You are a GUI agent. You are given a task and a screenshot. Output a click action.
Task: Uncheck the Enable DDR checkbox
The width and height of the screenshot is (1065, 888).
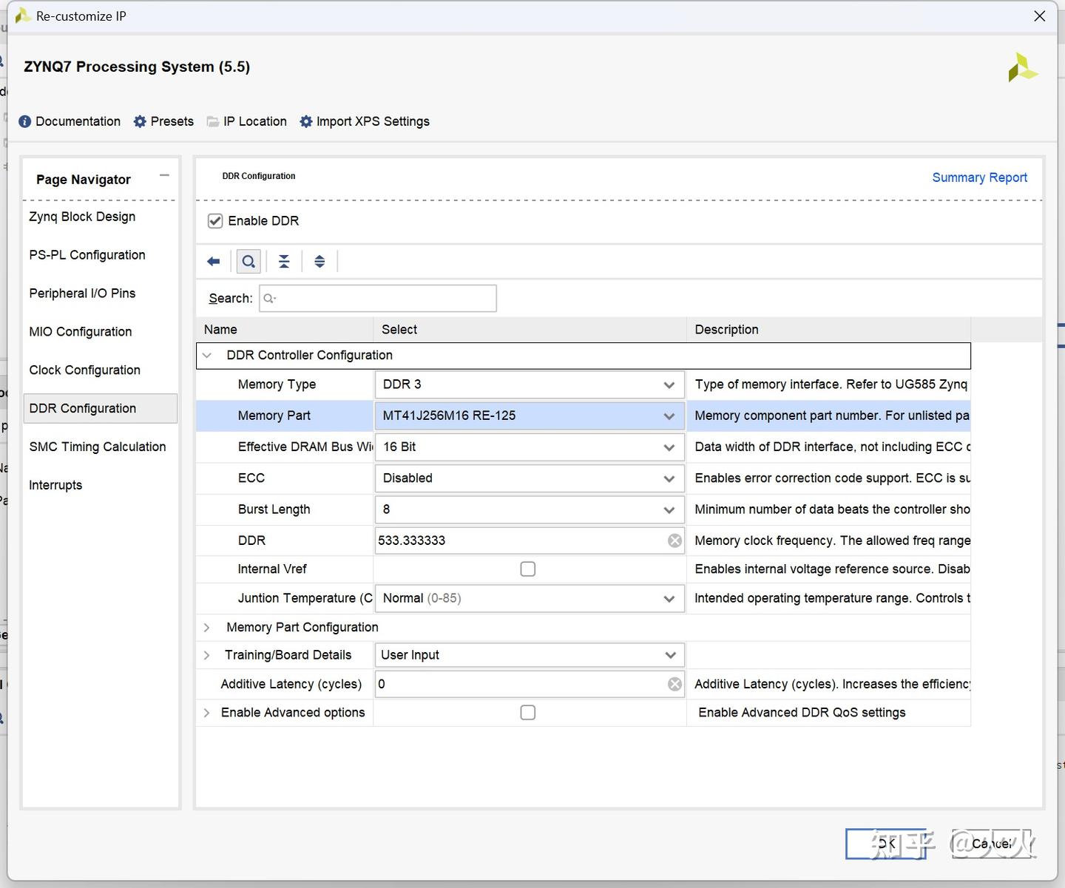215,221
